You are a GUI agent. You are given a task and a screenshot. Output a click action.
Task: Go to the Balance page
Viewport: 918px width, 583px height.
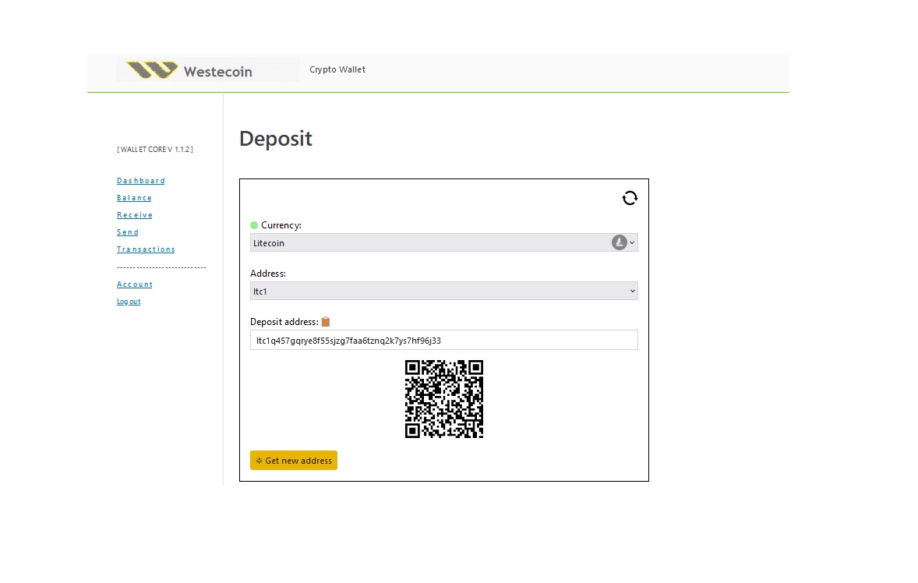pyautogui.click(x=134, y=198)
